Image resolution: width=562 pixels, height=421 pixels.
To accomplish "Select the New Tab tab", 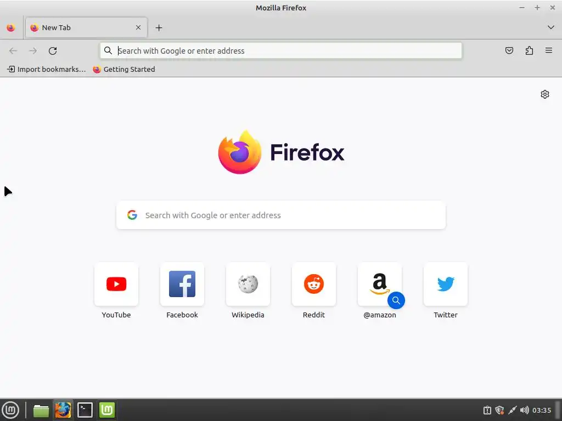I will click(x=86, y=27).
